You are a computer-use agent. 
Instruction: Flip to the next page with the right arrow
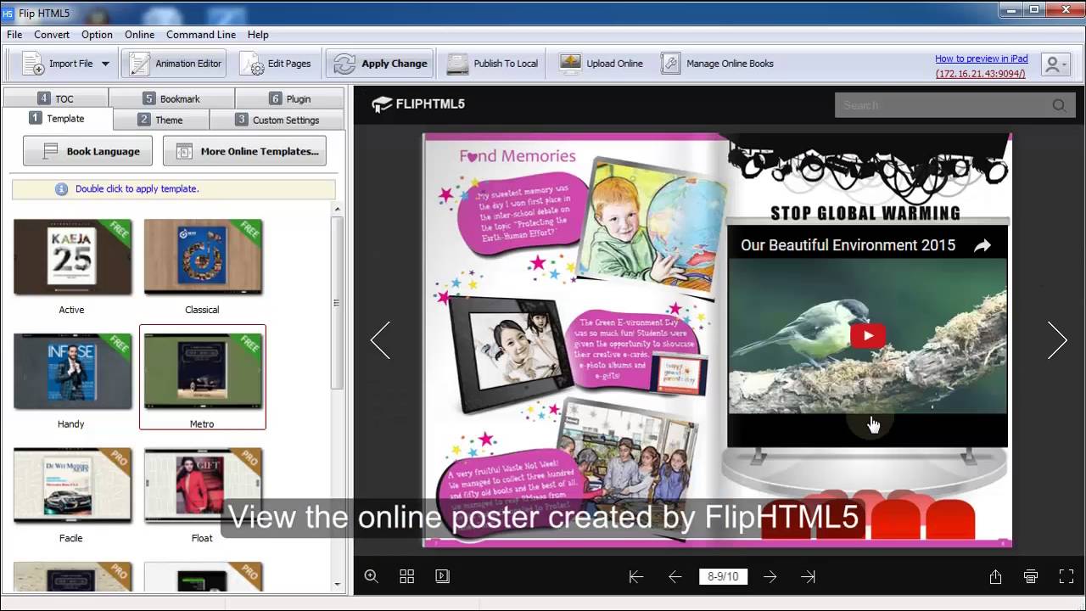[1057, 340]
